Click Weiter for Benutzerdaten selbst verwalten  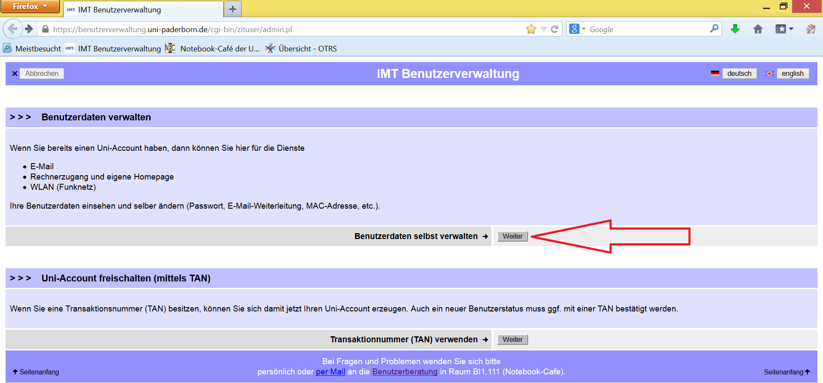pyautogui.click(x=513, y=236)
